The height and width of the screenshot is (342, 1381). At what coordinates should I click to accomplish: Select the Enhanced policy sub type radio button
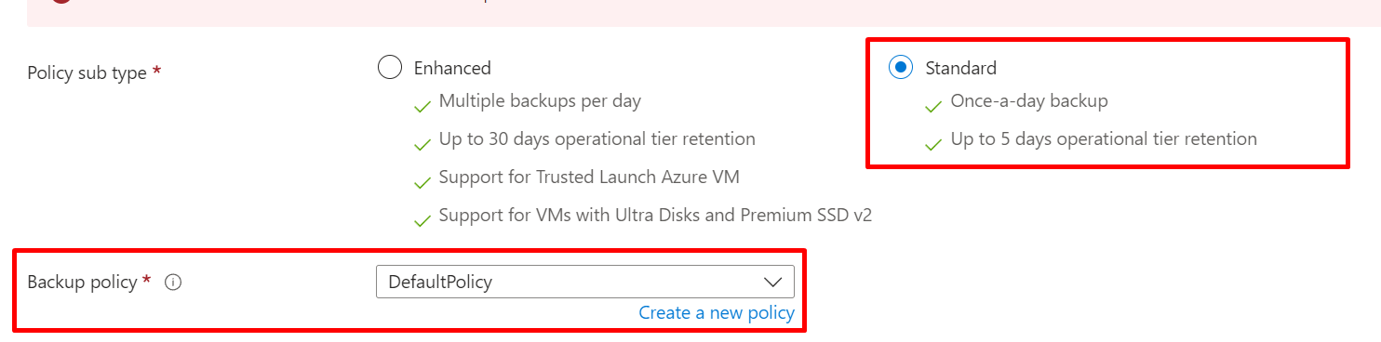point(389,67)
